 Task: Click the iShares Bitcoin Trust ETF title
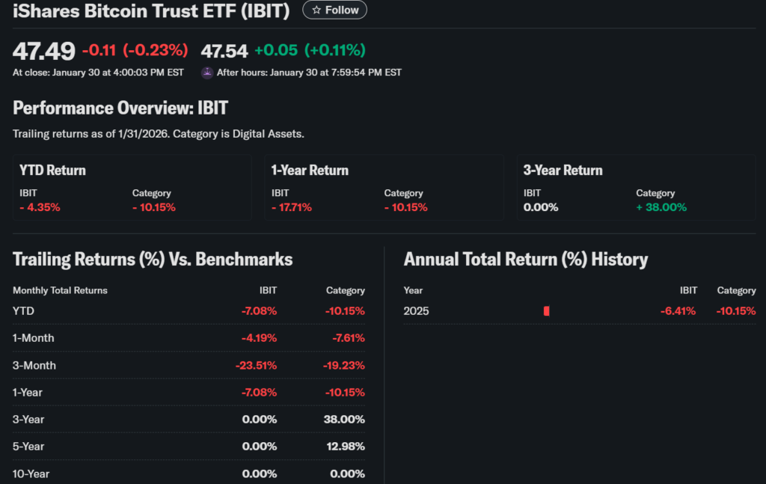coord(153,10)
